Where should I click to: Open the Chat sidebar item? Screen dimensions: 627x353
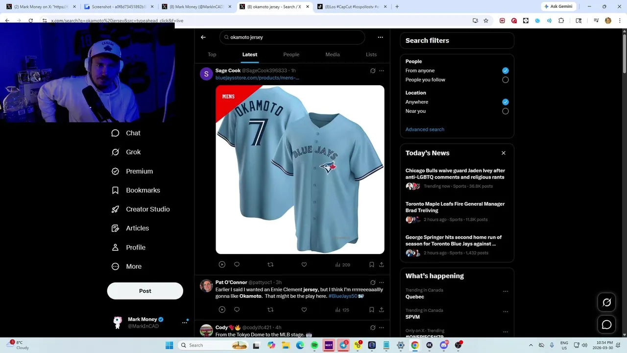126,133
